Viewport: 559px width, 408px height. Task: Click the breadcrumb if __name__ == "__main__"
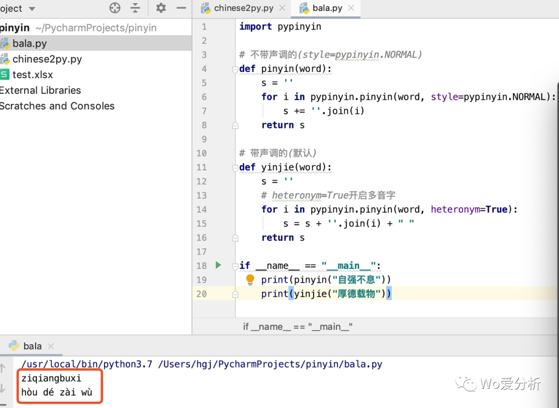298,327
